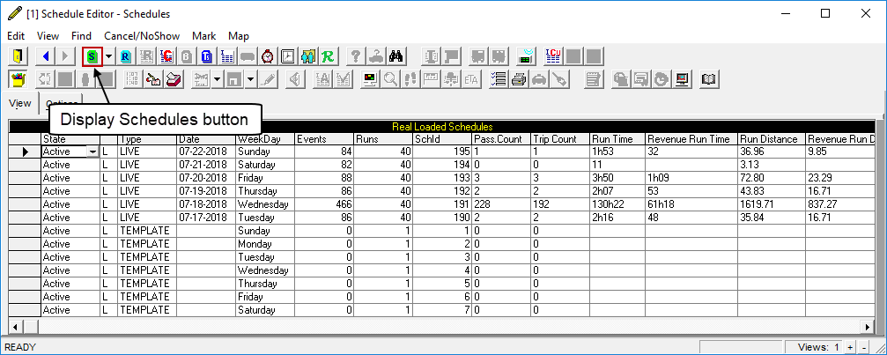Click the magnifying glass icon
This screenshot has width=887, height=355.
pyautogui.click(x=390, y=79)
